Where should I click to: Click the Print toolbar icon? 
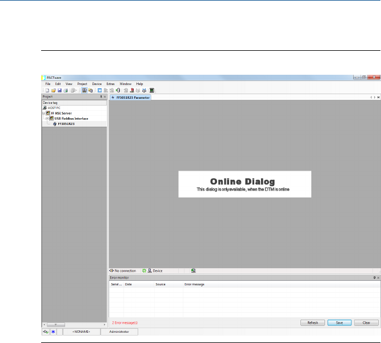click(x=66, y=90)
